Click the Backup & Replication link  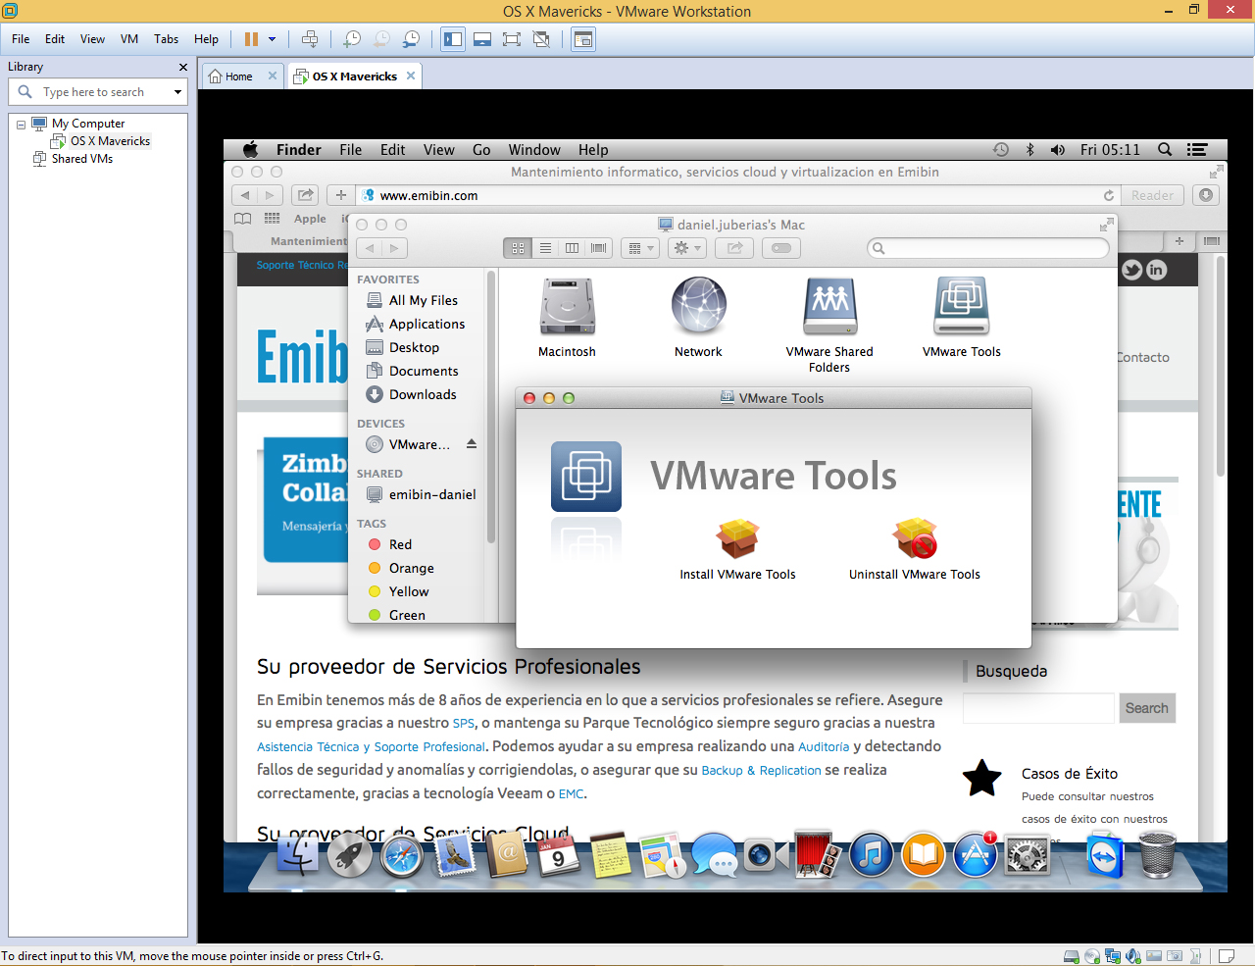761,771
